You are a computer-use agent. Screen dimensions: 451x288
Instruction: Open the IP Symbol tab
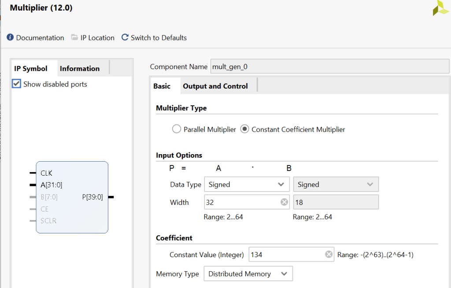(x=31, y=69)
